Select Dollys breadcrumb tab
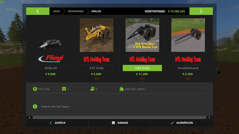239x134 pixels. click(96, 11)
